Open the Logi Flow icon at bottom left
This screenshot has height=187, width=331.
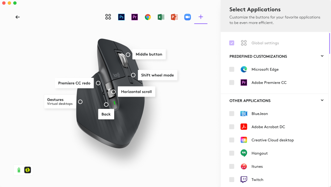point(27,170)
